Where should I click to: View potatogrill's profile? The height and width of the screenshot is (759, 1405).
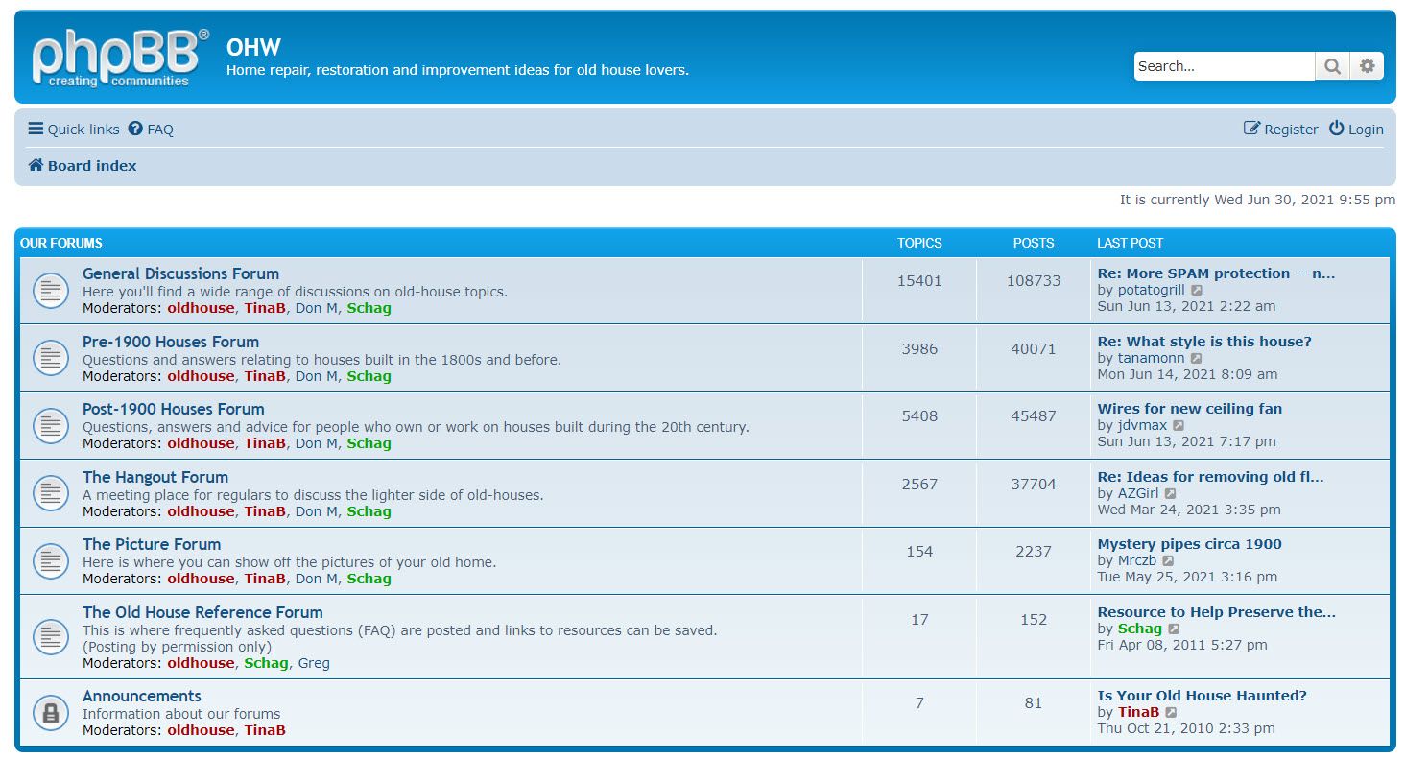1152,291
